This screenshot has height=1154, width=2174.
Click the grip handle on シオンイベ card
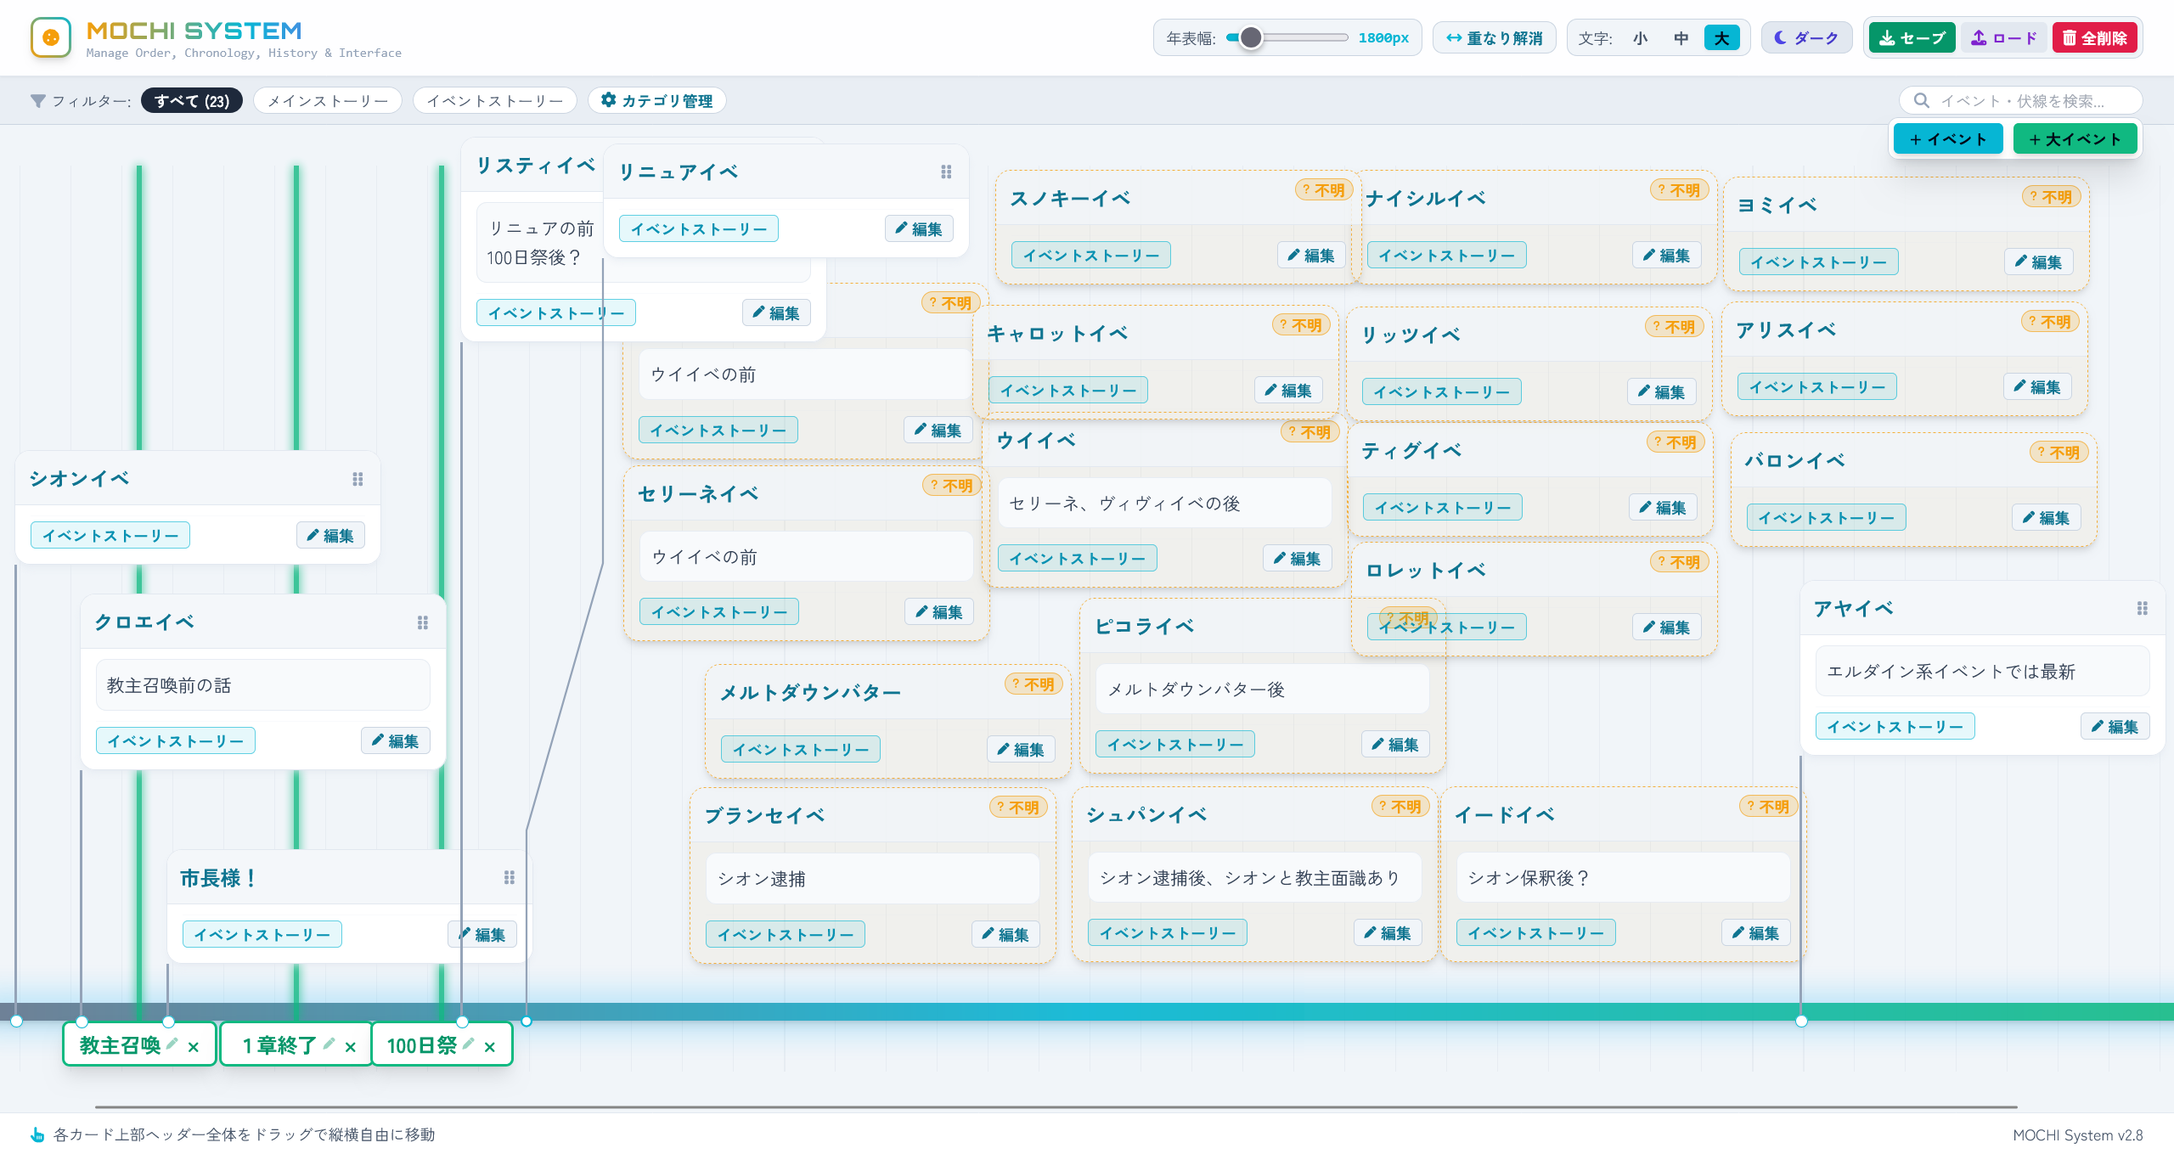(x=358, y=479)
